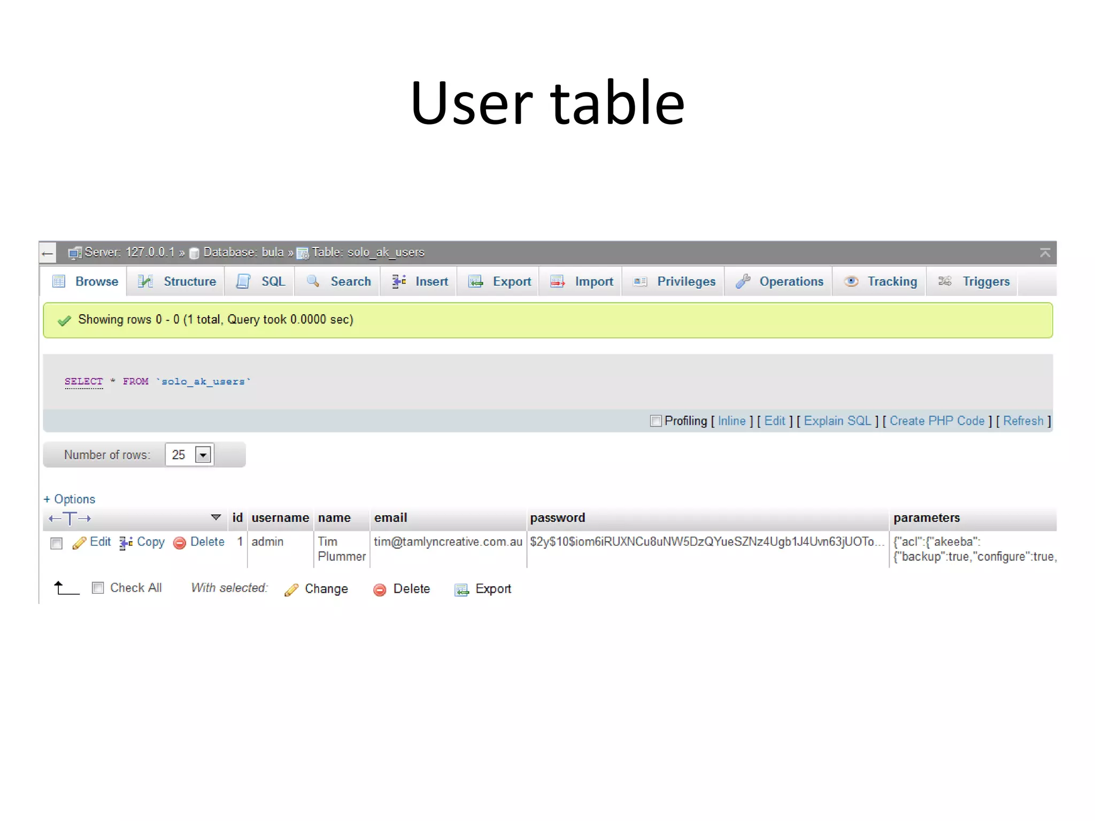Click the Tim Plummer name cell

pyautogui.click(x=342, y=549)
